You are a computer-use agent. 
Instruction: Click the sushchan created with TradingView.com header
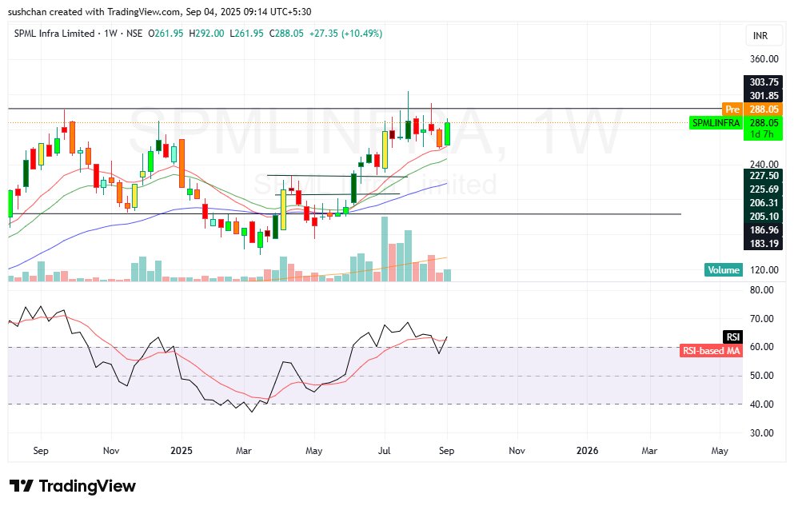tap(159, 11)
